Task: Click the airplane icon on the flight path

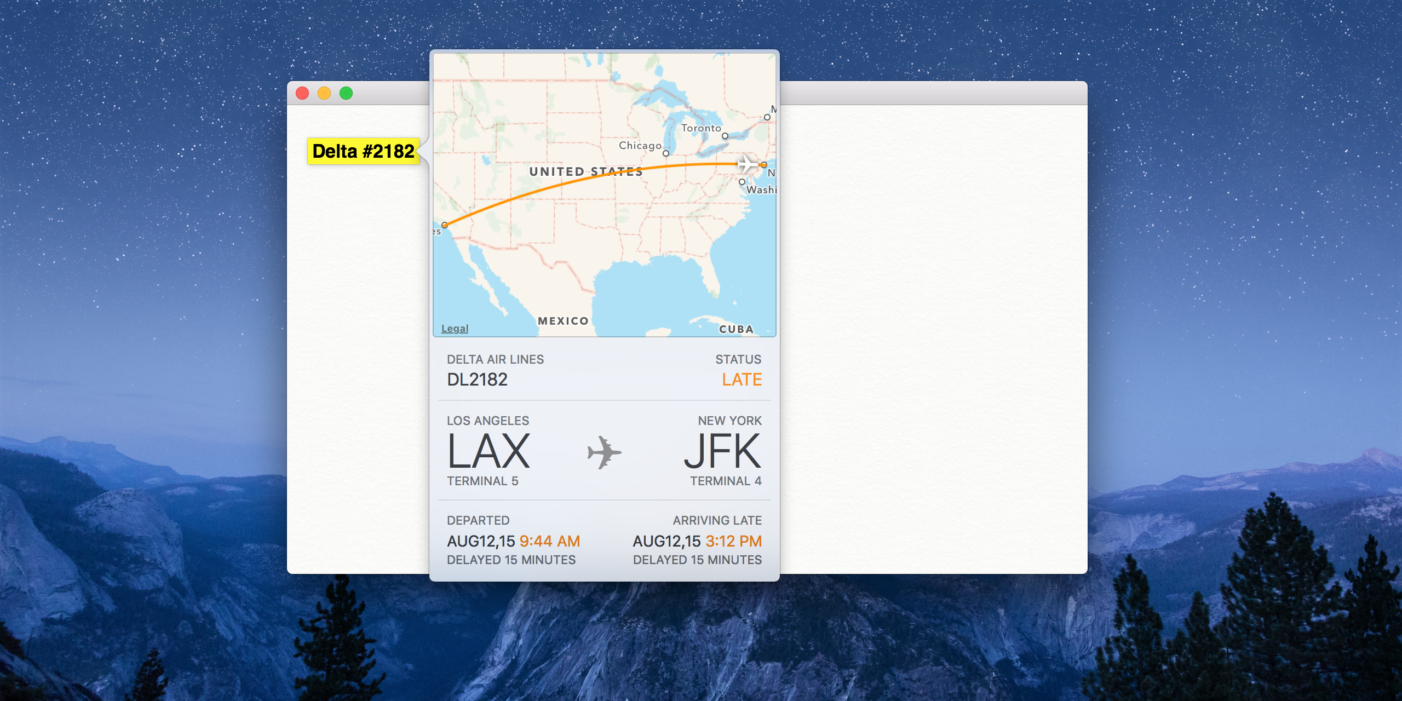Action: pos(746,164)
